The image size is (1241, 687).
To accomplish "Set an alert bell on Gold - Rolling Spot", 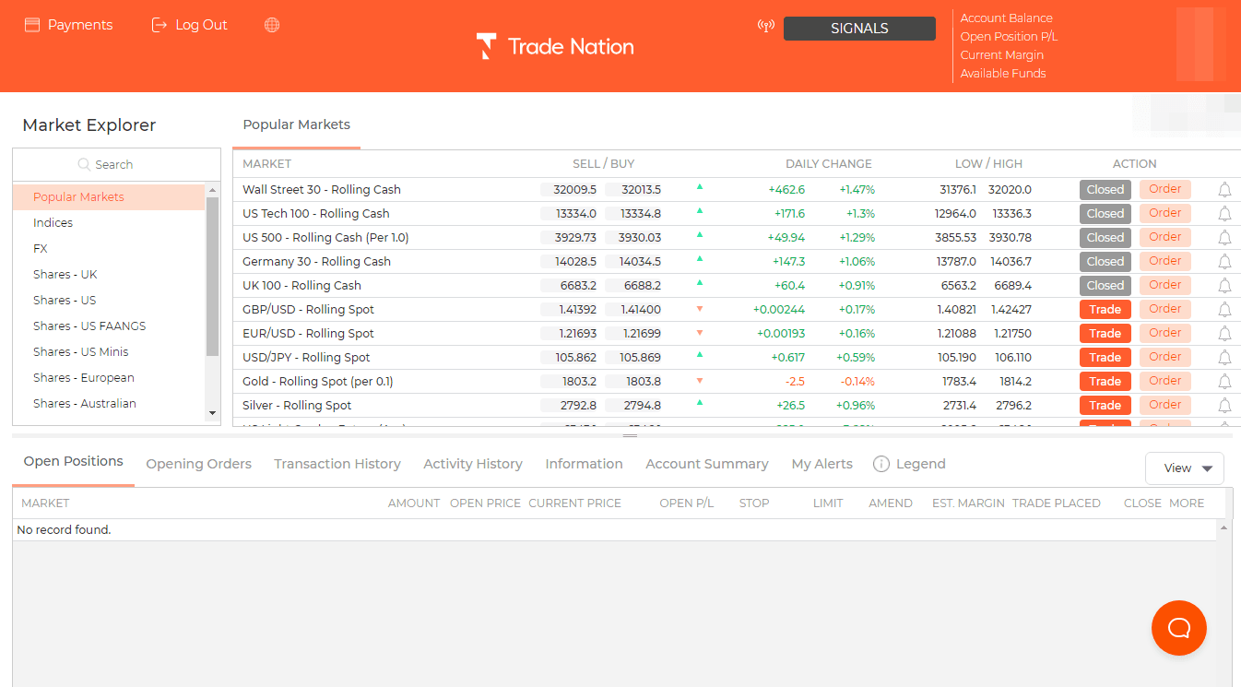I will (1223, 381).
